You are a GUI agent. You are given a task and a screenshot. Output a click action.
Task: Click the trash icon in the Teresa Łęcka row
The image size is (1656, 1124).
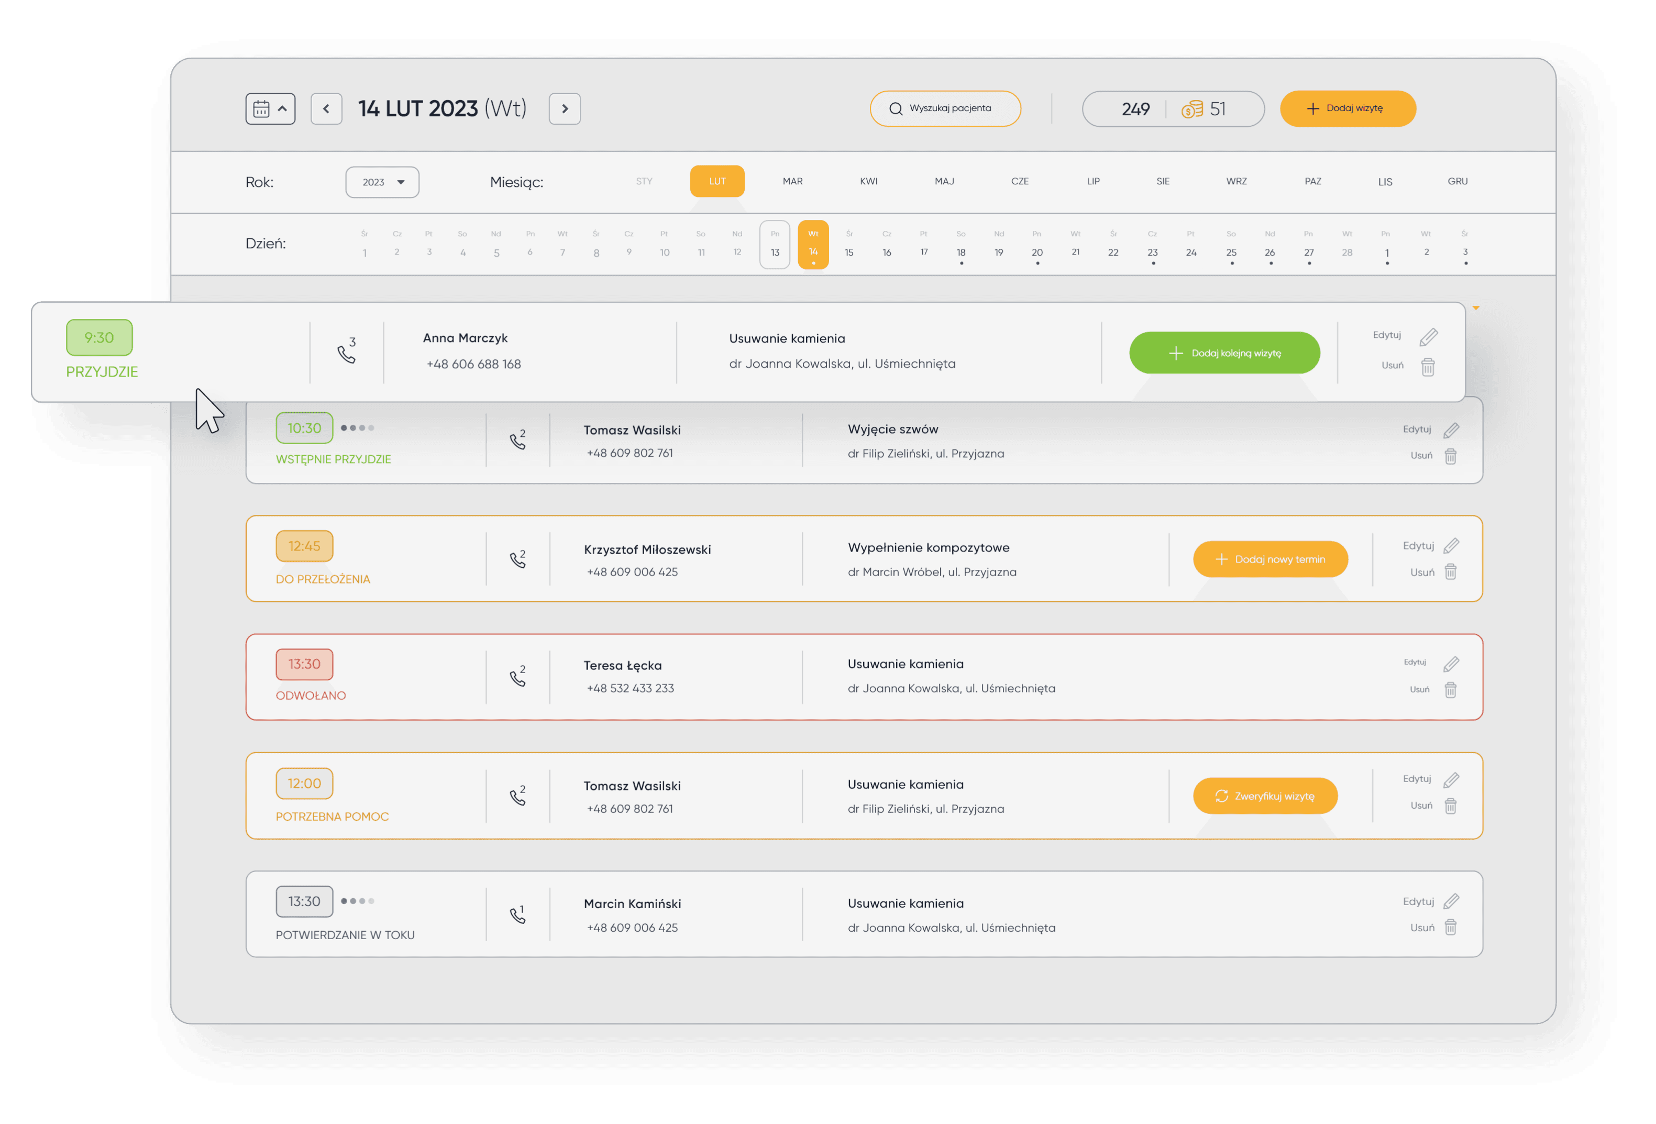[x=1450, y=690]
